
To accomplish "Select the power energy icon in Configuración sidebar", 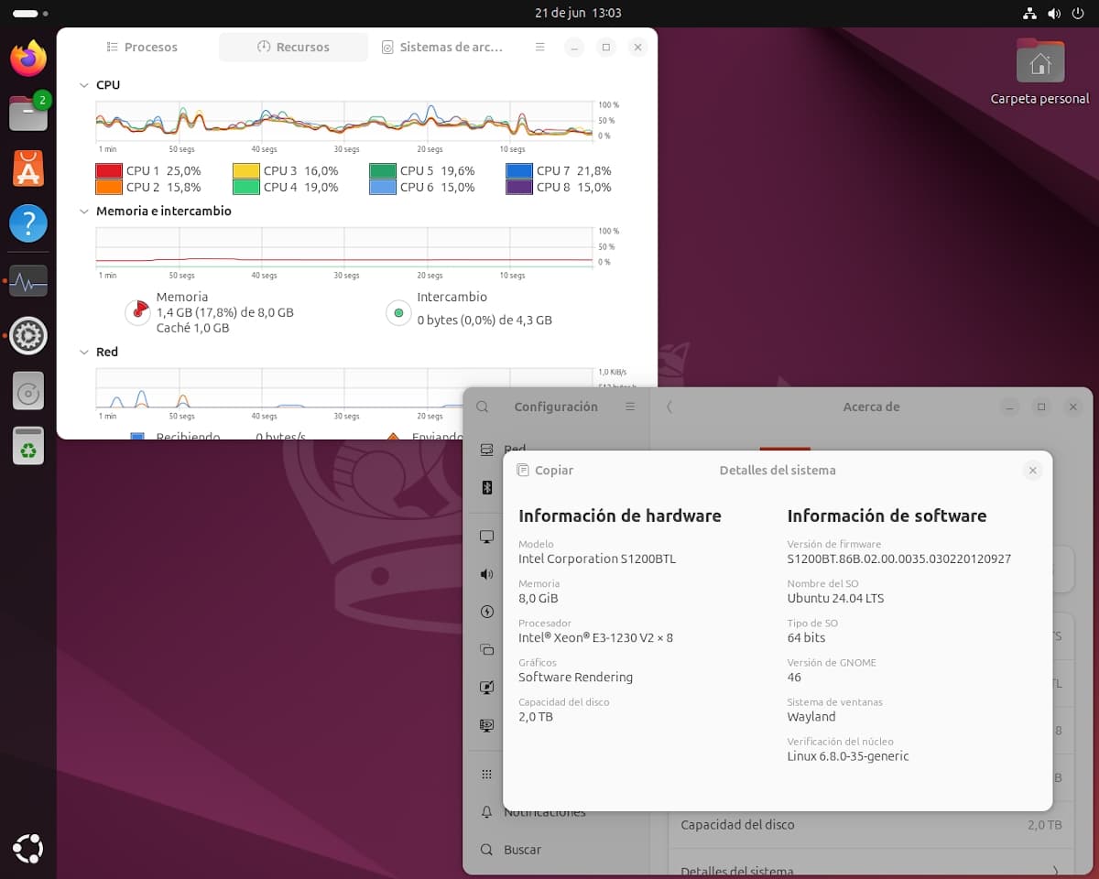I will tap(487, 612).
